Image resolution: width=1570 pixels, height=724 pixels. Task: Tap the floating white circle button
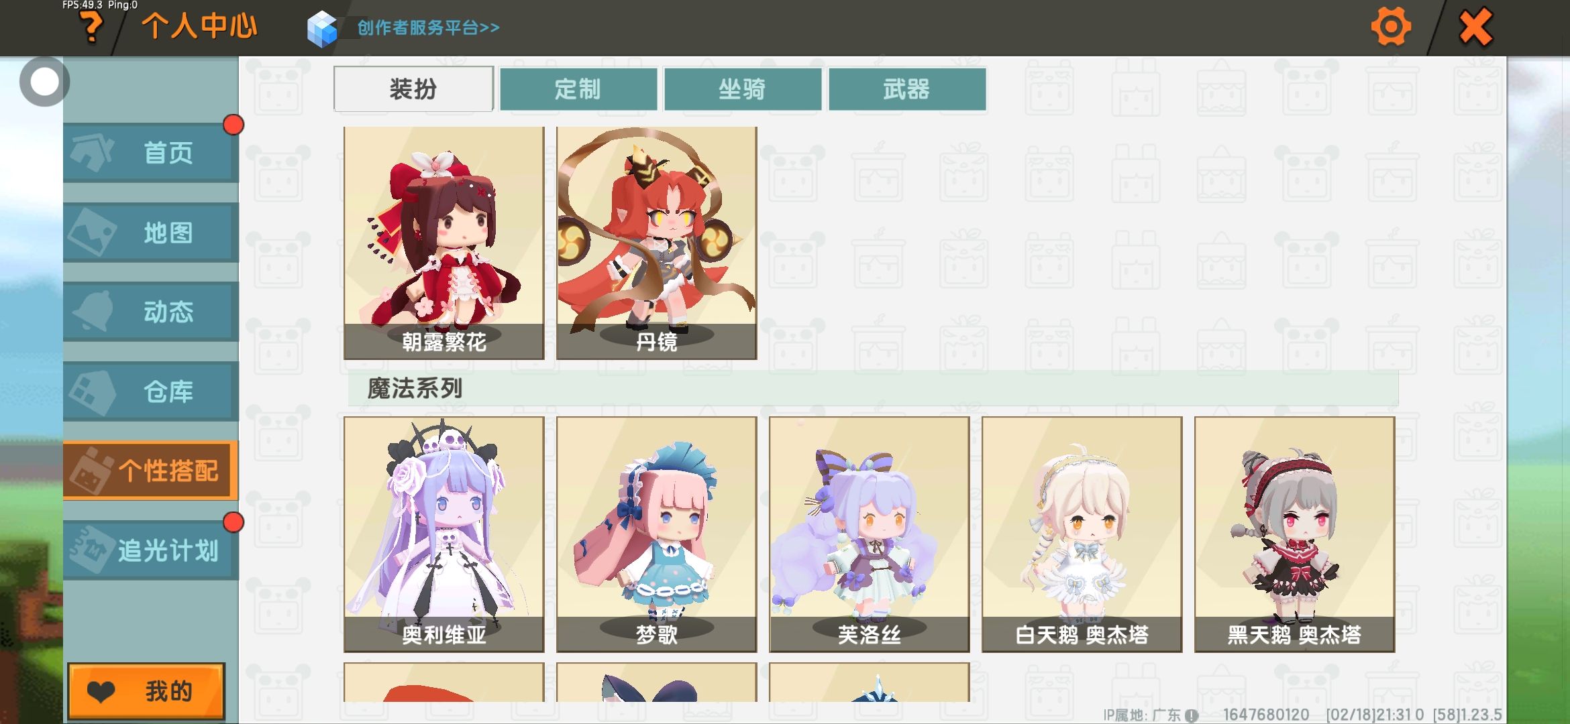click(x=45, y=82)
